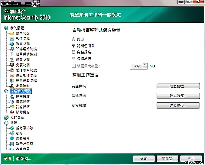Click the funnel icon for 應用程式控制
This screenshot has height=165, width=205.
click(12, 54)
